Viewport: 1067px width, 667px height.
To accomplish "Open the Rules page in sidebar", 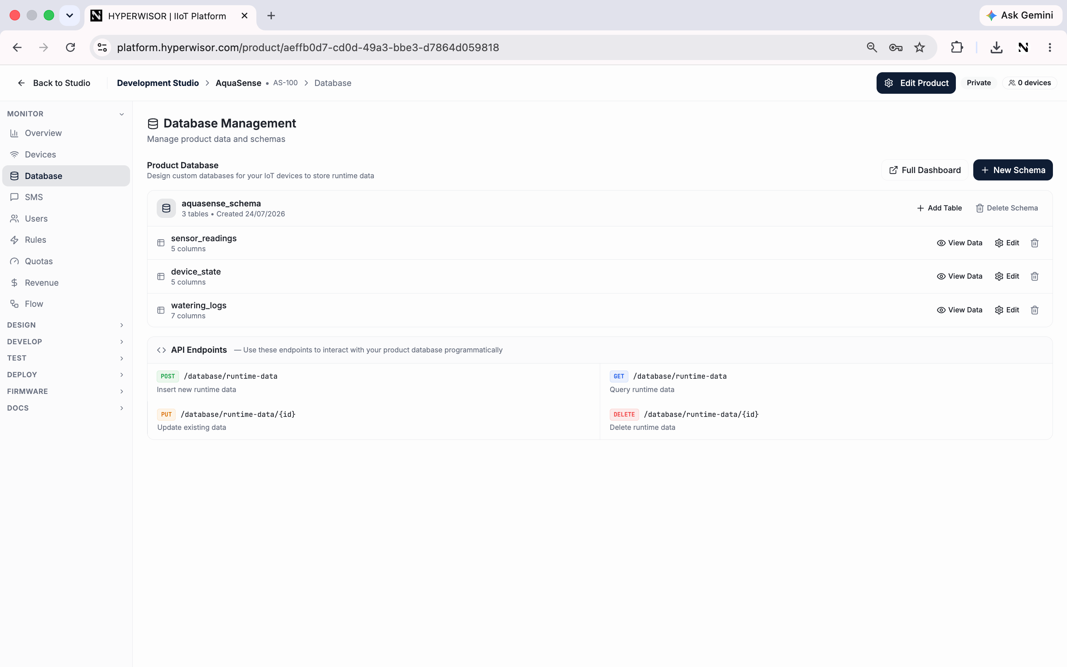I will [66, 240].
